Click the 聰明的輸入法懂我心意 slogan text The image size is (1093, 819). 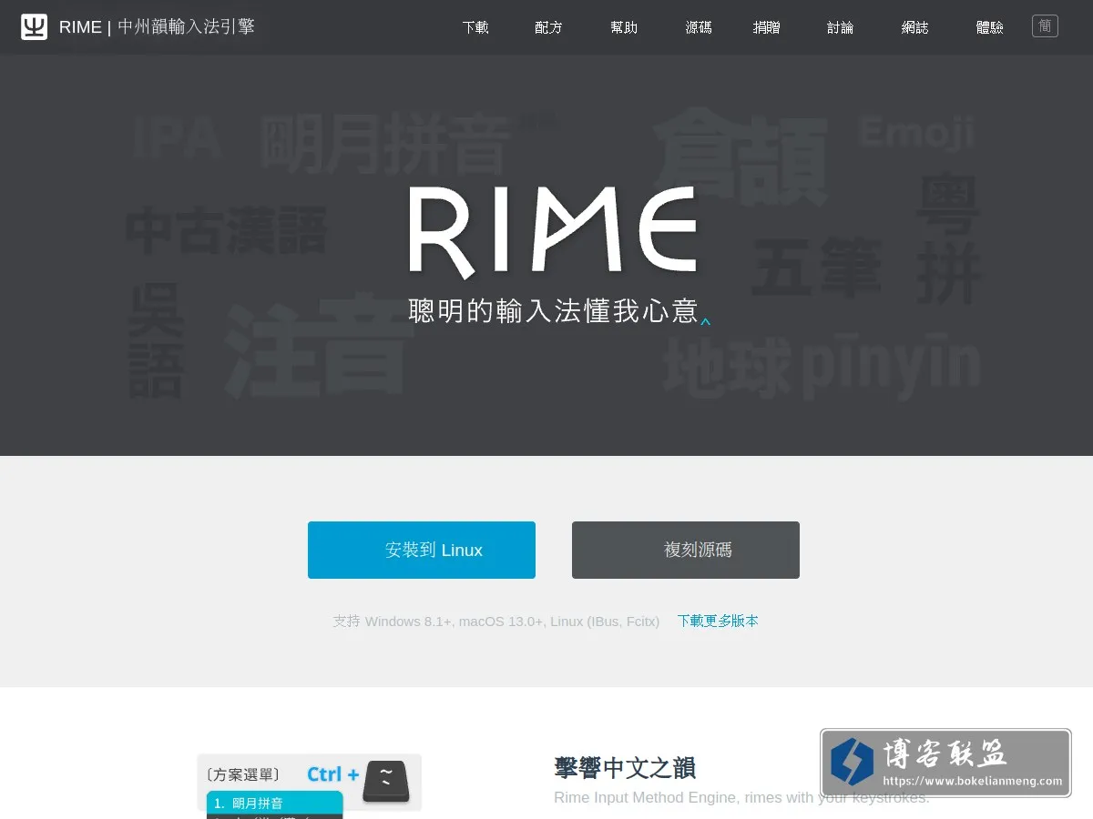coord(553,311)
